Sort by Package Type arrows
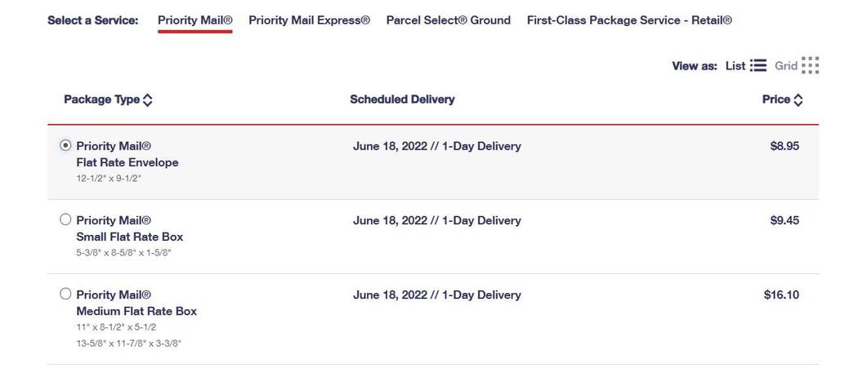 coord(147,100)
